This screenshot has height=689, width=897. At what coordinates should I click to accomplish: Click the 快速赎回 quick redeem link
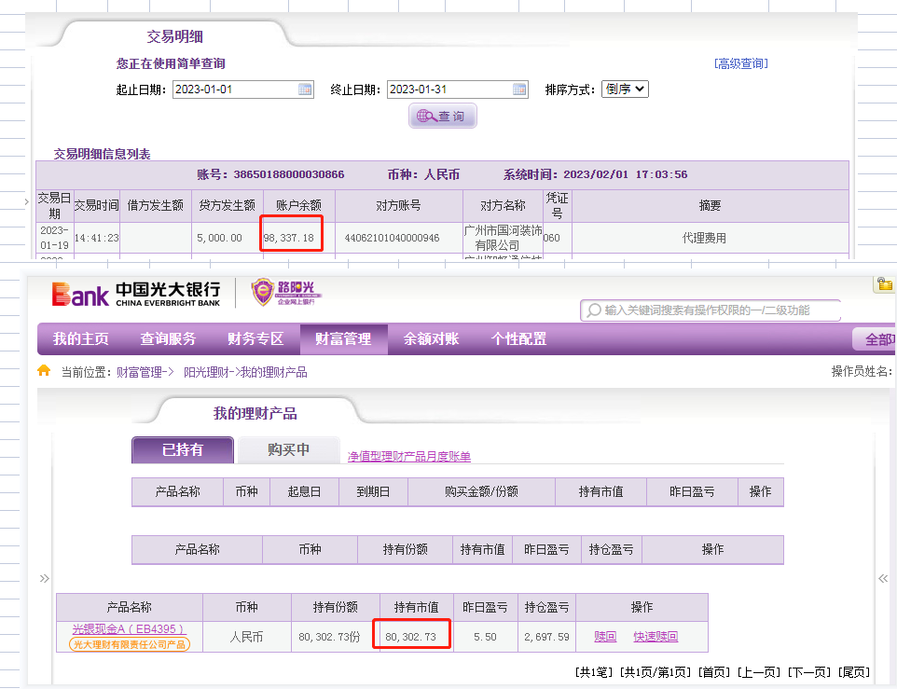(655, 637)
